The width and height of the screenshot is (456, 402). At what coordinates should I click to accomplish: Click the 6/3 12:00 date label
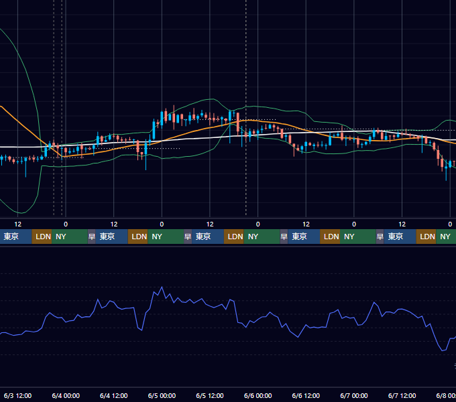click(x=17, y=395)
